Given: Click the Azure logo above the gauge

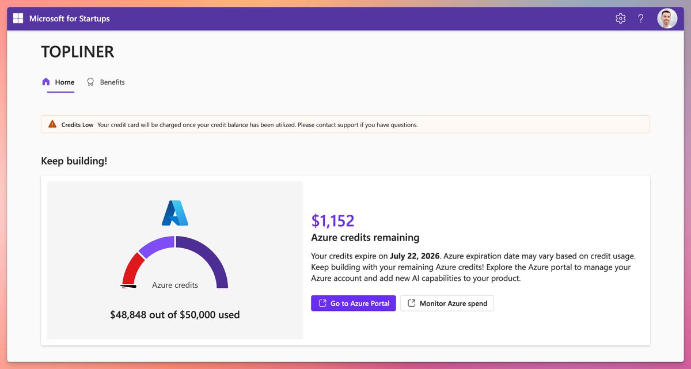Looking at the screenshot, I should [174, 212].
